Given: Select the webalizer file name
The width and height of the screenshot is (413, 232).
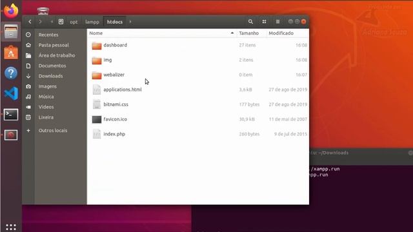Looking at the screenshot, I should click(114, 75).
